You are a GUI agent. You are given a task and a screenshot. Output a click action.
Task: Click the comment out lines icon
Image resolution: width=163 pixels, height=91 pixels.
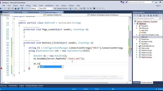coord(88,9)
